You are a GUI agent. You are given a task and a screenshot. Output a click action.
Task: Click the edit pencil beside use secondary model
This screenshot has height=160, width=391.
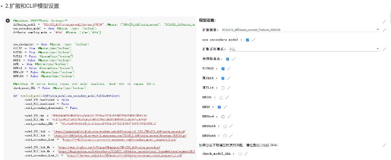click(254, 40)
